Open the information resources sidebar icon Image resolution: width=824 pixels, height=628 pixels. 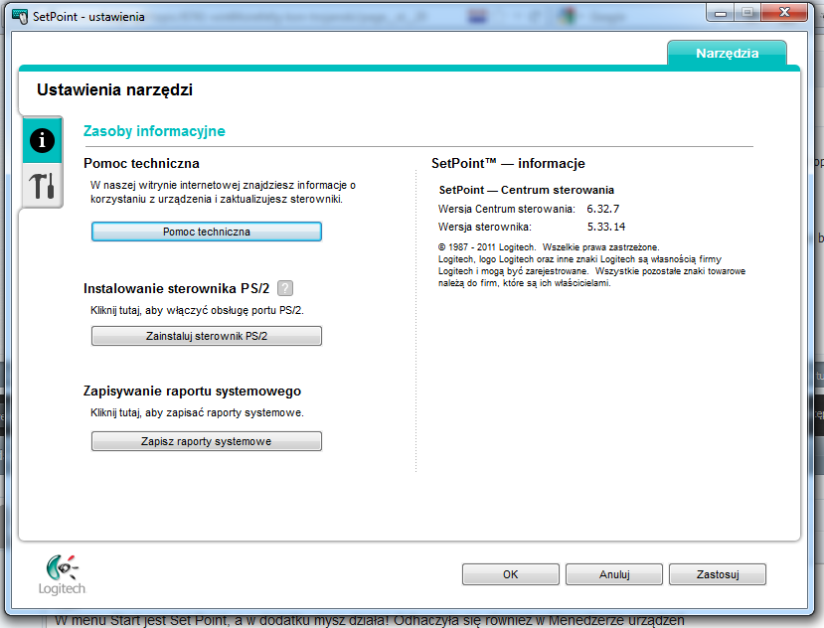42,140
